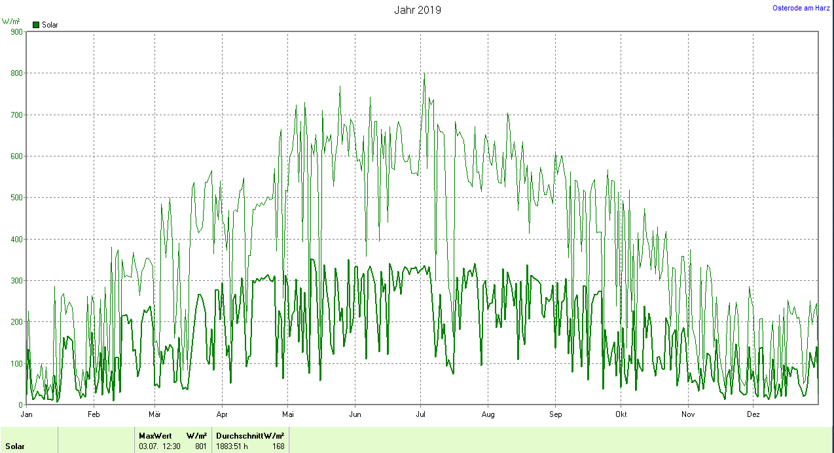Select the Mär month label

[x=155, y=414]
